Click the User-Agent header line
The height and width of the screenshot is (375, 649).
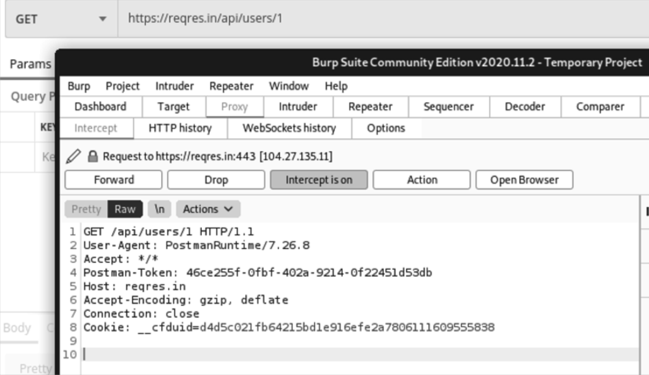(197, 245)
